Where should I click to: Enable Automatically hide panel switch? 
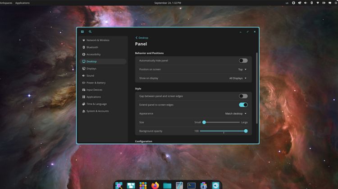[x=243, y=61]
